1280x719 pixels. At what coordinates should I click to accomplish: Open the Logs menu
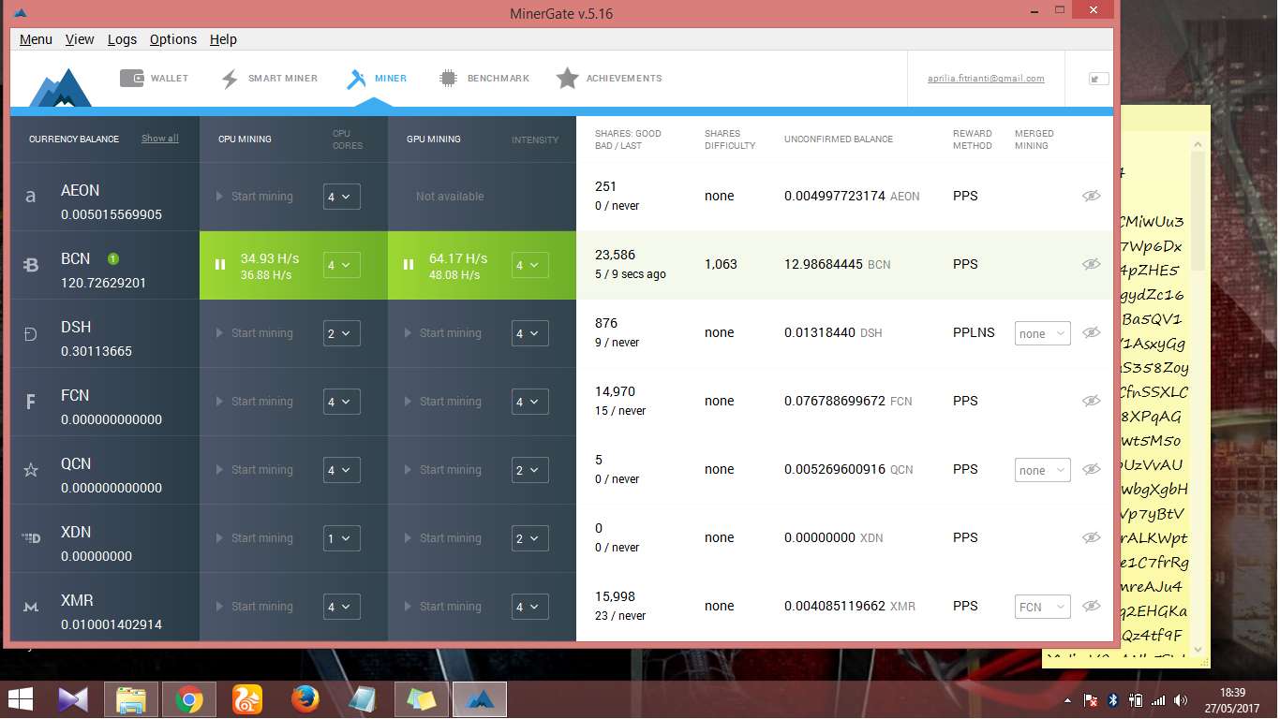tap(122, 39)
